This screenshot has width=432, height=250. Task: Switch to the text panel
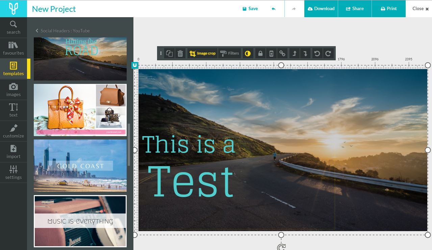14,110
